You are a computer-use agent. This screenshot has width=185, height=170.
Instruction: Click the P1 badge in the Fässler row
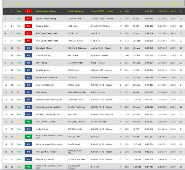28,41
